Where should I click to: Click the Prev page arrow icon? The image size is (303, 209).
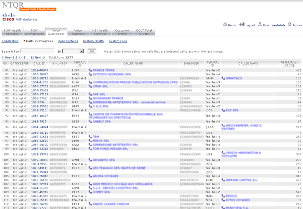(x=3, y=58)
